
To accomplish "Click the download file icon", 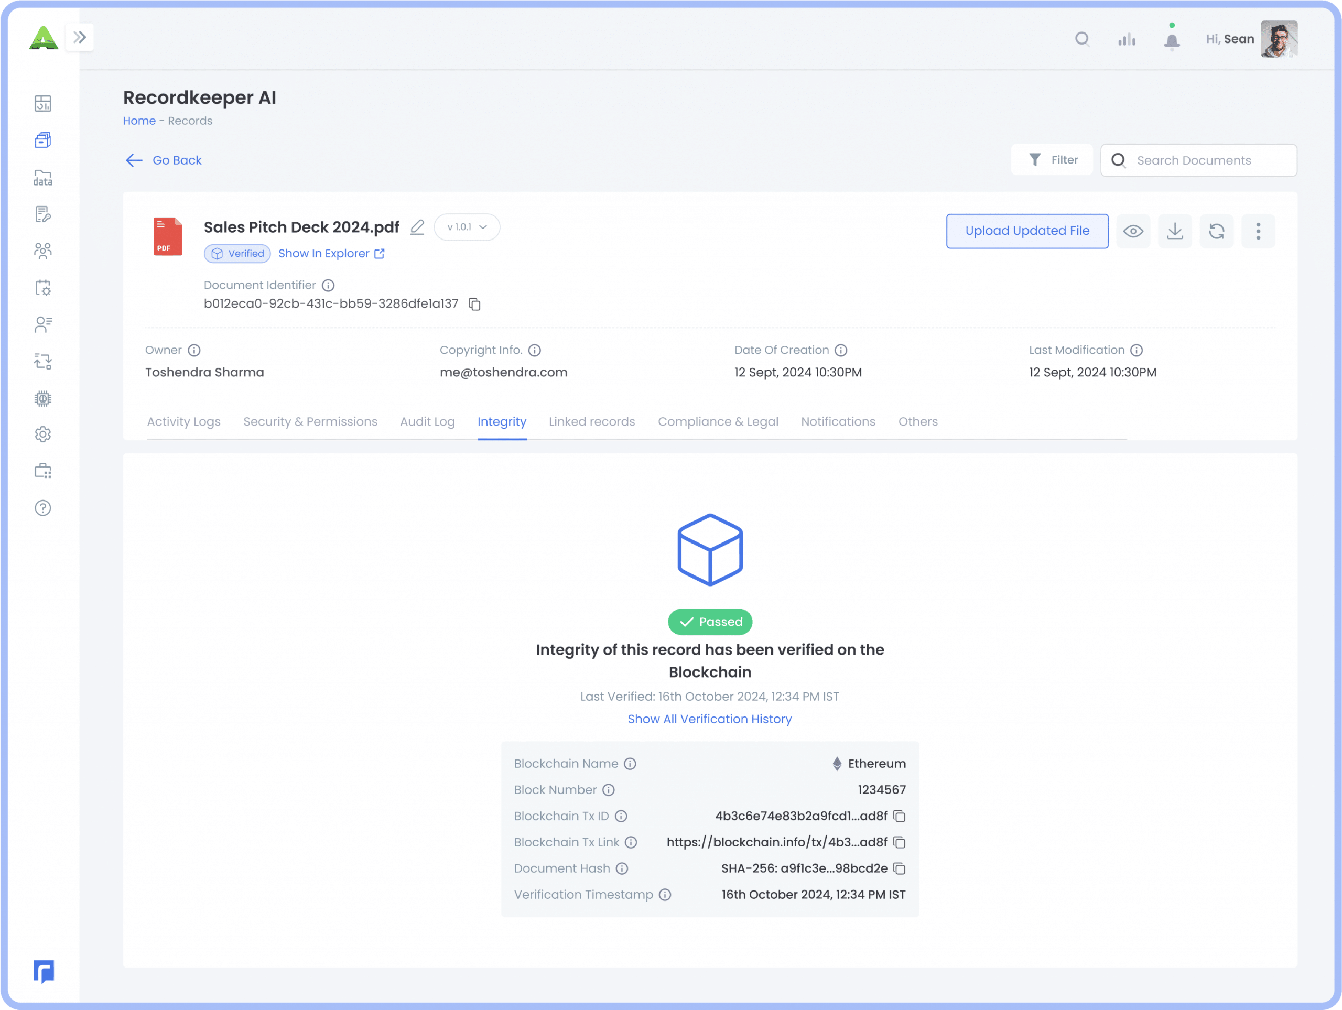I will [1175, 231].
